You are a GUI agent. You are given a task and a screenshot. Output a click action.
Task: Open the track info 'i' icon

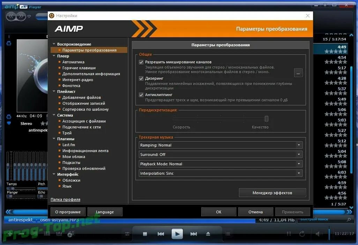(9, 37)
